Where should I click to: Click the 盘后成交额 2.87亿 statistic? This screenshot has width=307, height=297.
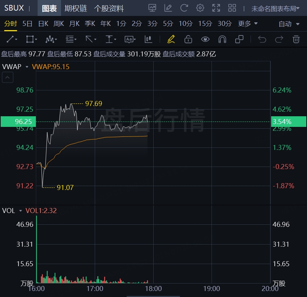point(189,54)
